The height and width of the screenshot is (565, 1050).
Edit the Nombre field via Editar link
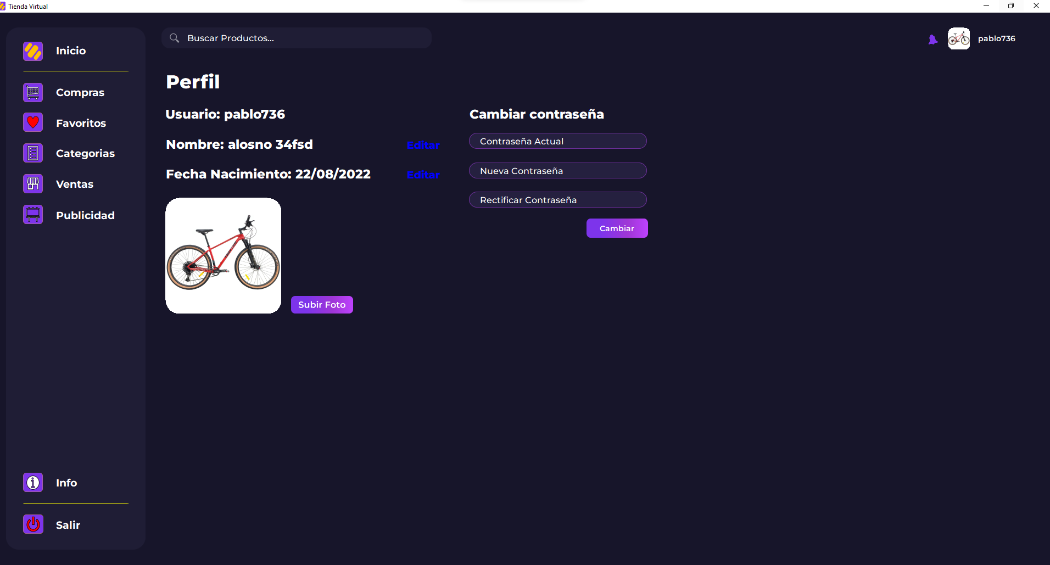click(x=423, y=145)
